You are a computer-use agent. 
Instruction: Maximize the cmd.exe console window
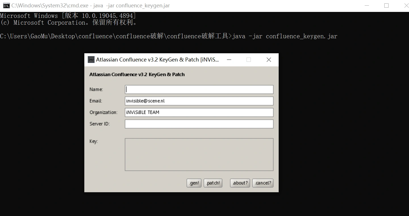(x=386, y=6)
